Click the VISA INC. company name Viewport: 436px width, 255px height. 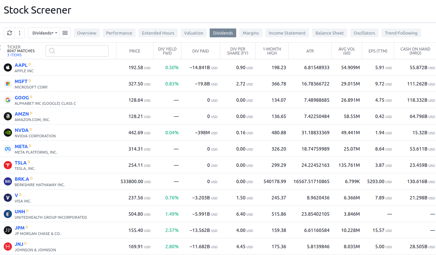pos(23,201)
